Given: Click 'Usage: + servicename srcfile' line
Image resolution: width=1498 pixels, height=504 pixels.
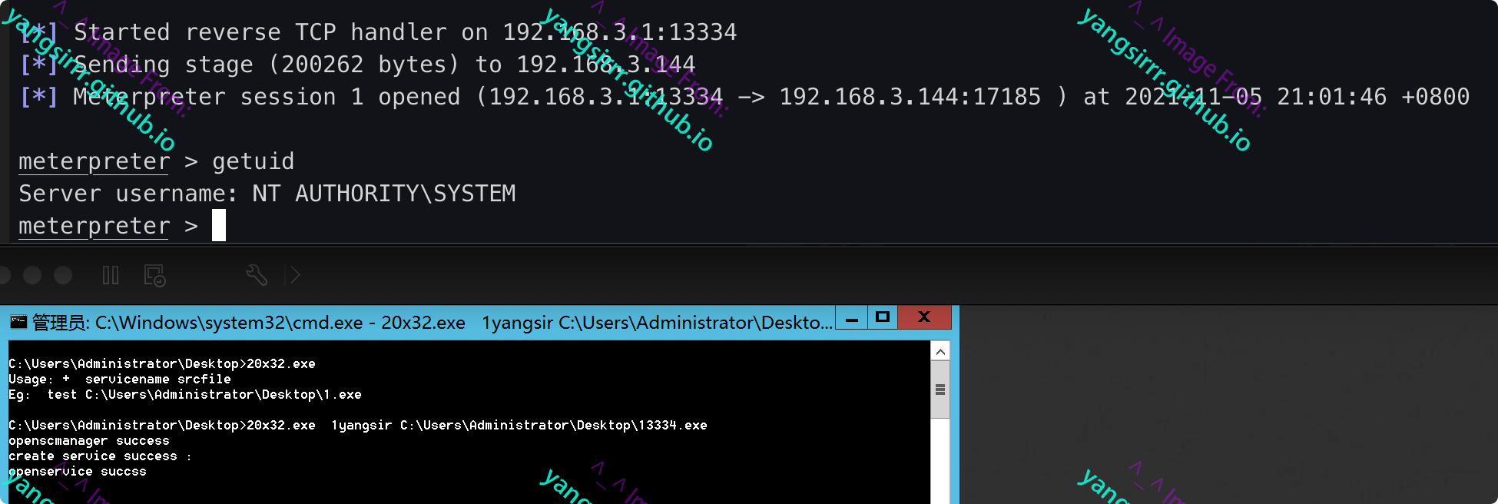Looking at the screenshot, I should tap(120, 379).
